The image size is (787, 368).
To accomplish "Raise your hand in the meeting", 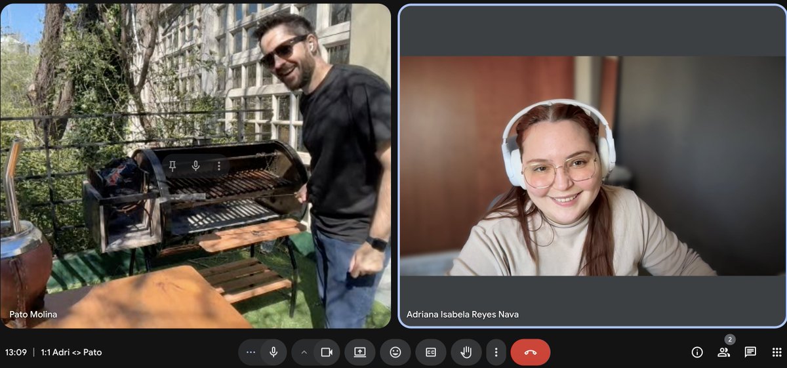I will tap(466, 352).
